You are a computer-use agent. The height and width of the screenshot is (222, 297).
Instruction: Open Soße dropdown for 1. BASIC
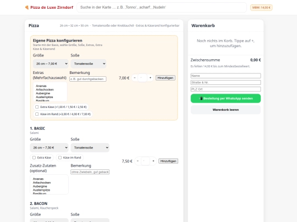click(x=90, y=147)
